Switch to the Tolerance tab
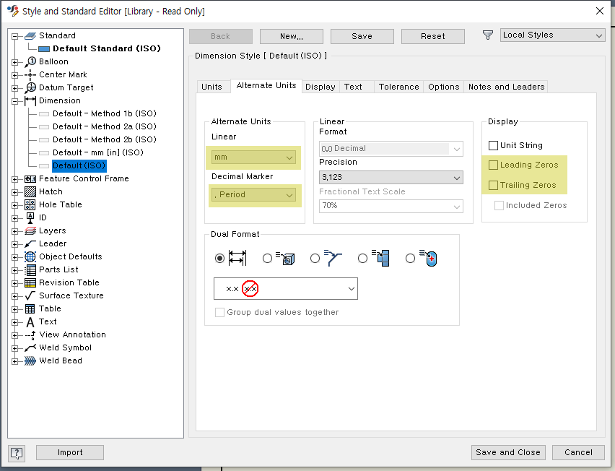The image size is (615, 471). click(399, 87)
